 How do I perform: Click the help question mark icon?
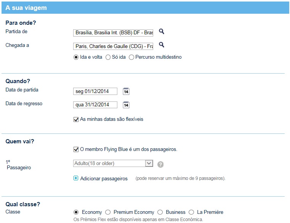160,164
